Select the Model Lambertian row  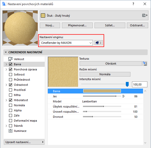(x=95, y=101)
